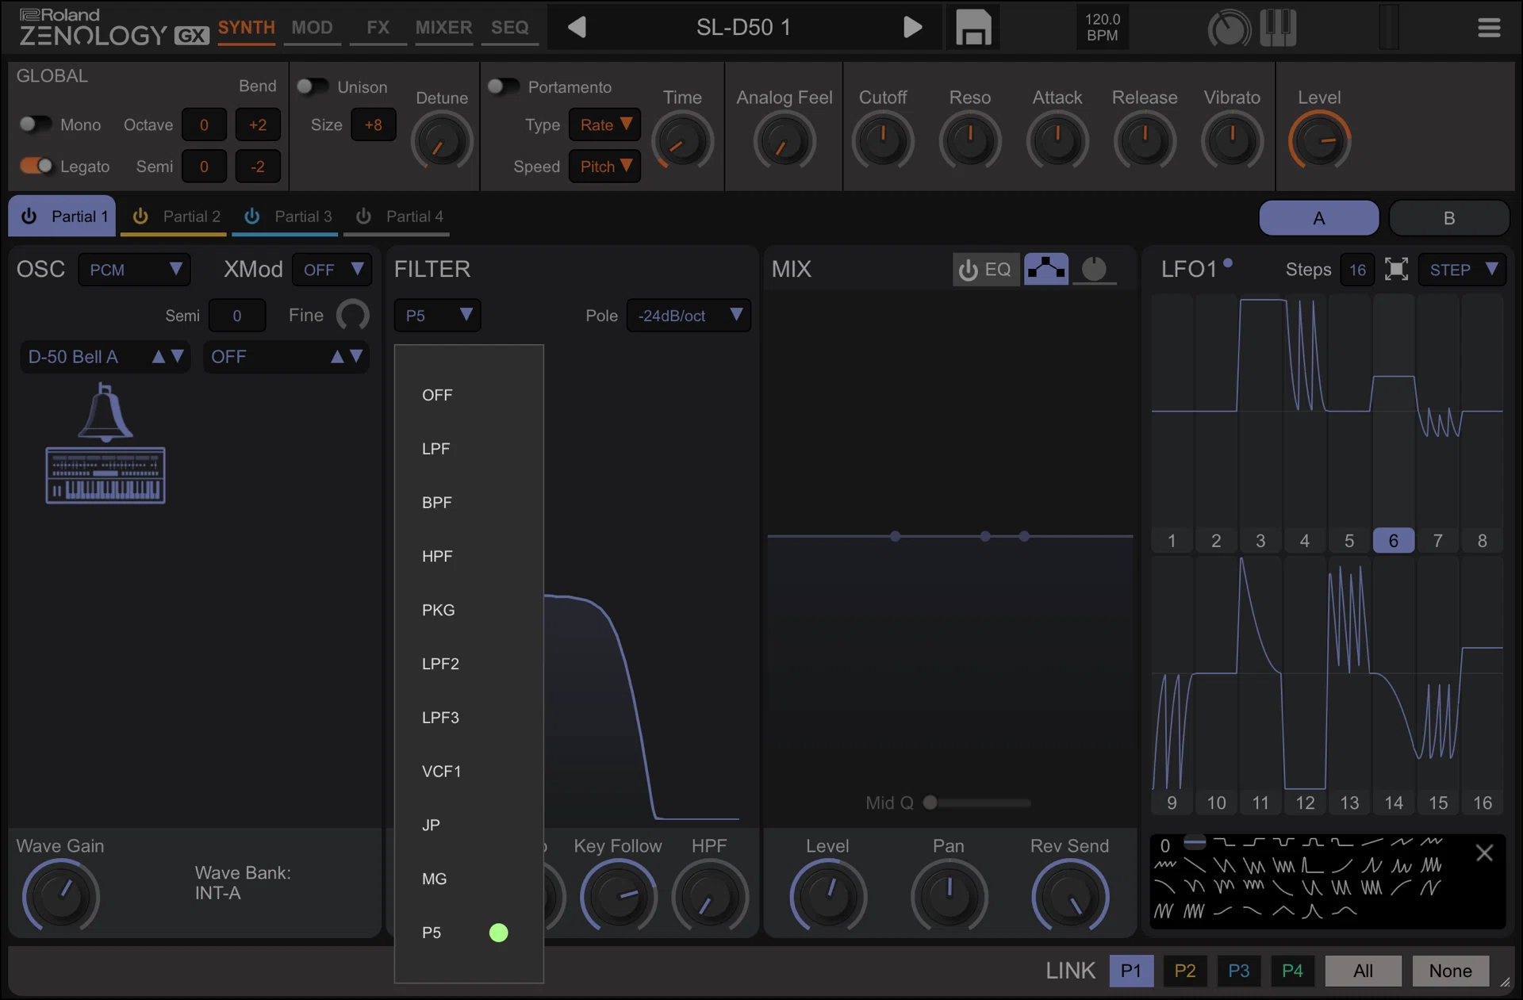Screen dimensions: 1523x1000
Task: Enable the Portamento switch
Action: pyautogui.click(x=503, y=86)
